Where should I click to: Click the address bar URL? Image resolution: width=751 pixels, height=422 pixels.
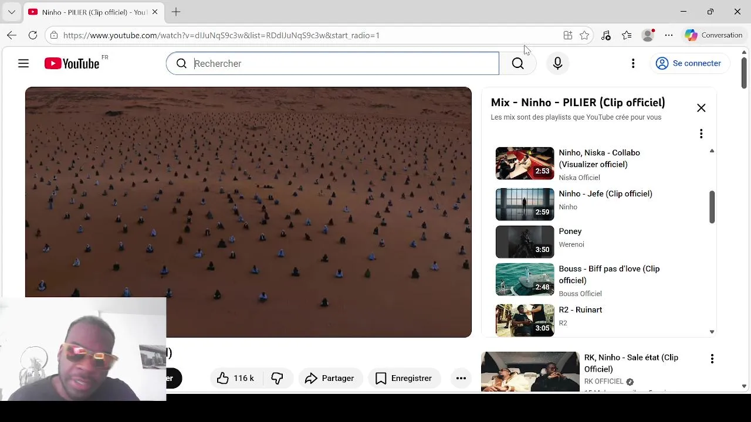pos(221,35)
